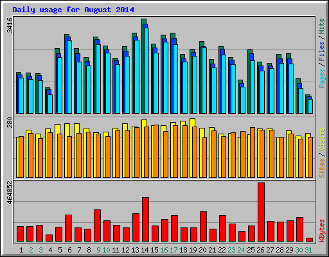
Task: Select day 1 on the x-axis
Action: click(21, 250)
